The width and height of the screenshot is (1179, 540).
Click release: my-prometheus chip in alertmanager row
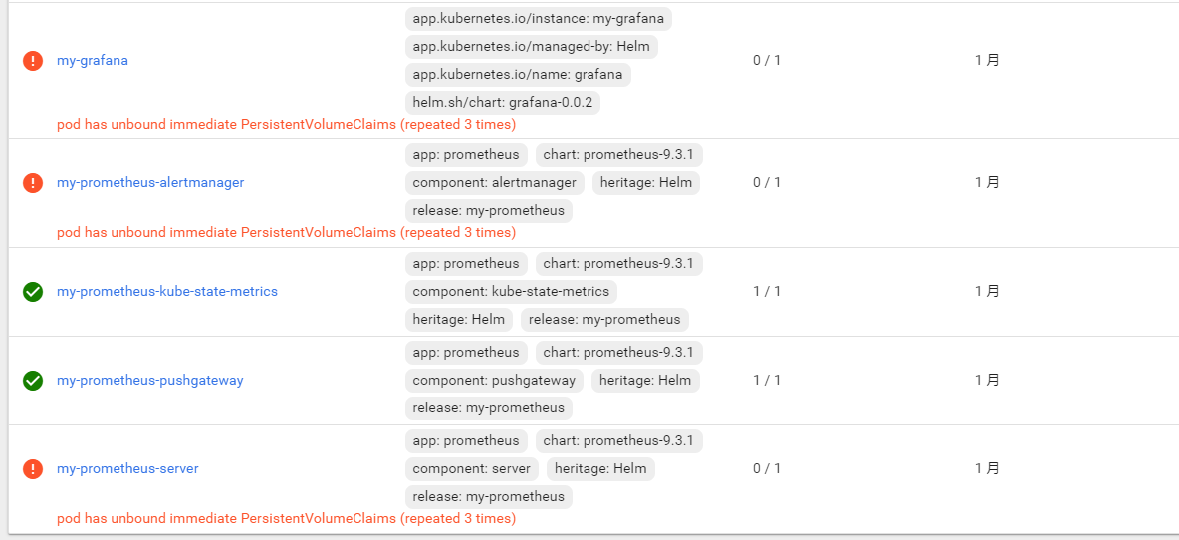tap(489, 210)
